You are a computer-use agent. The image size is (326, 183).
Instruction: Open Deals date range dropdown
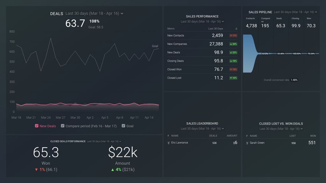click(x=94, y=13)
